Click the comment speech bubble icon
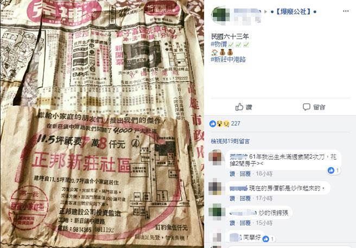This screenshot has height=248, width=356. pos(307,107)
